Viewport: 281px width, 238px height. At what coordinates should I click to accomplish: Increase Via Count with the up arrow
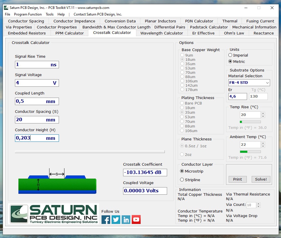click(258, 204)
